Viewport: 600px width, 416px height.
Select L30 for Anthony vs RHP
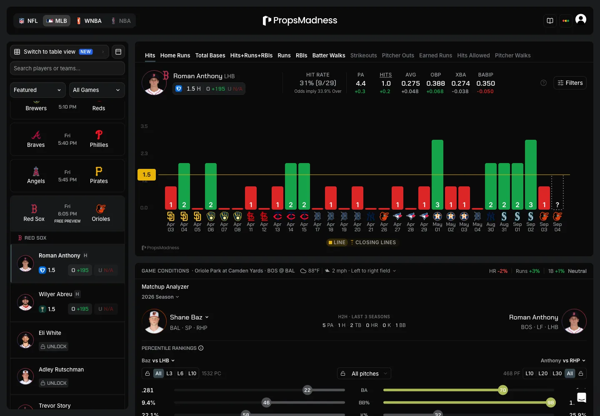tap(557, 374)
